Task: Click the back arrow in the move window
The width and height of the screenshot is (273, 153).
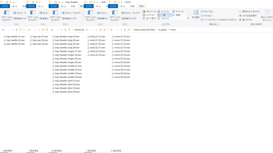Action: point(111,30)
